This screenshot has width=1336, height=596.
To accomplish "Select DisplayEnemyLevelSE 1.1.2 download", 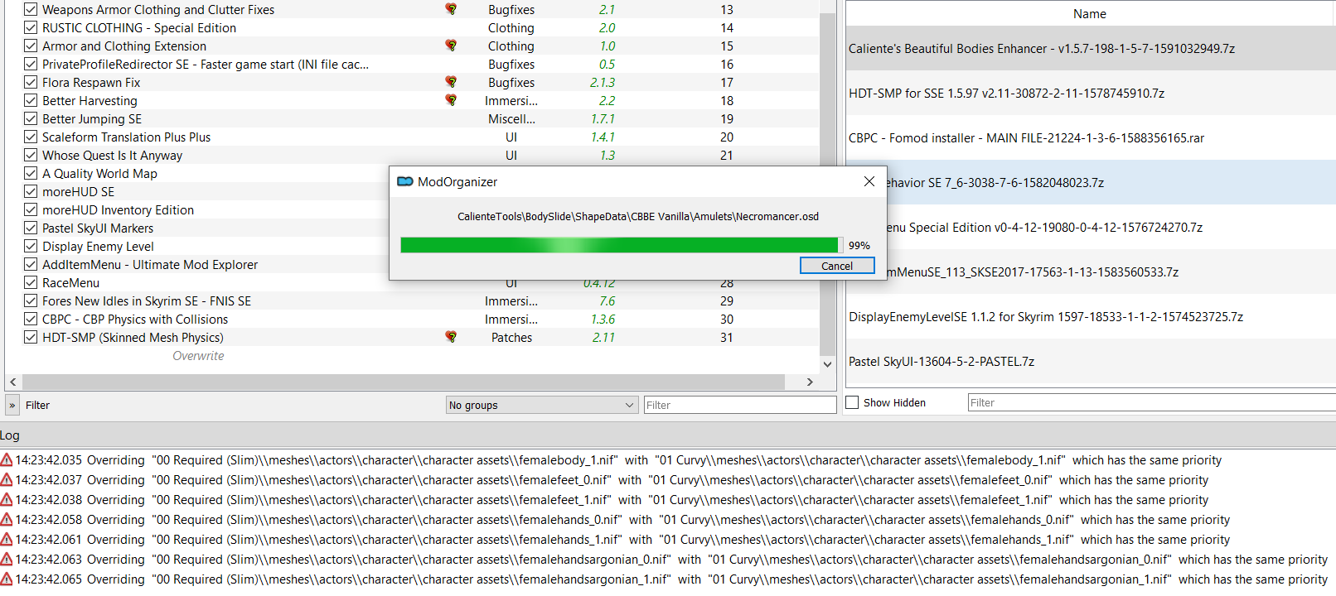I will [1091, 317].
